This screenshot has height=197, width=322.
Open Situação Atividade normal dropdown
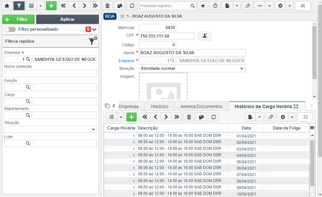coord(192,69)
